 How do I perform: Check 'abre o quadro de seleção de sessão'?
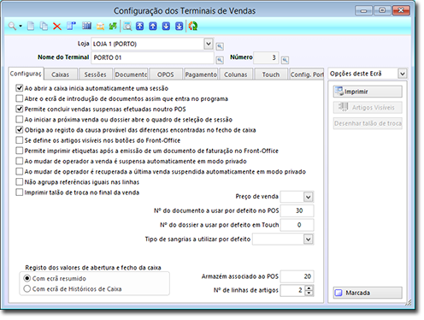tap(20, 119)
